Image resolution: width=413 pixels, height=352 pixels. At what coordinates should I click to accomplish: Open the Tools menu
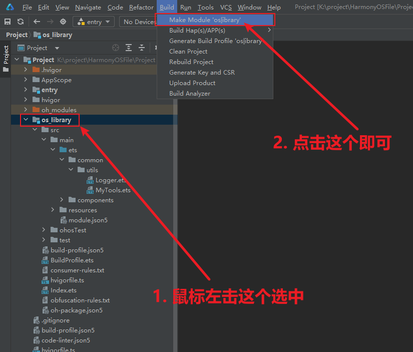coord(205,8)
